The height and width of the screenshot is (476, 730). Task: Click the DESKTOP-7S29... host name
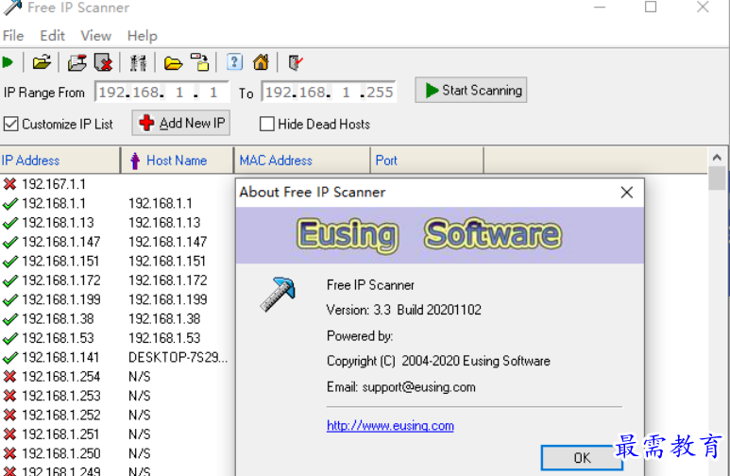tap(178, 357)
